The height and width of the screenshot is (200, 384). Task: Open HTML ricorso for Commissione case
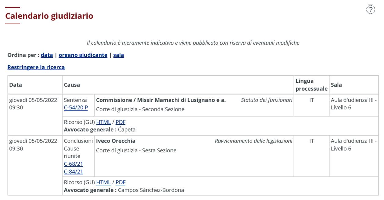[103, 122]
